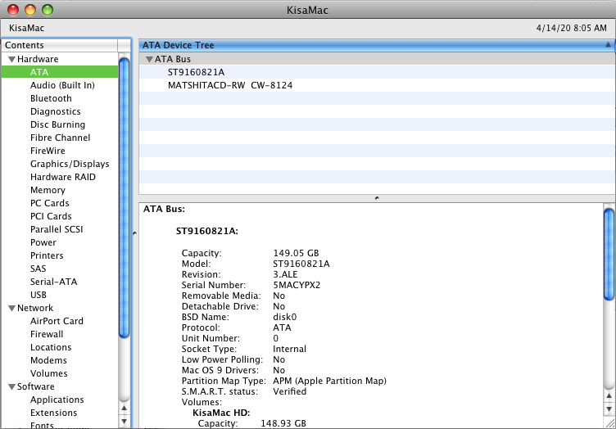Click the ST9160821A: details heading
Viewport: 616px width, 429px height.
(x=207, y=231)
